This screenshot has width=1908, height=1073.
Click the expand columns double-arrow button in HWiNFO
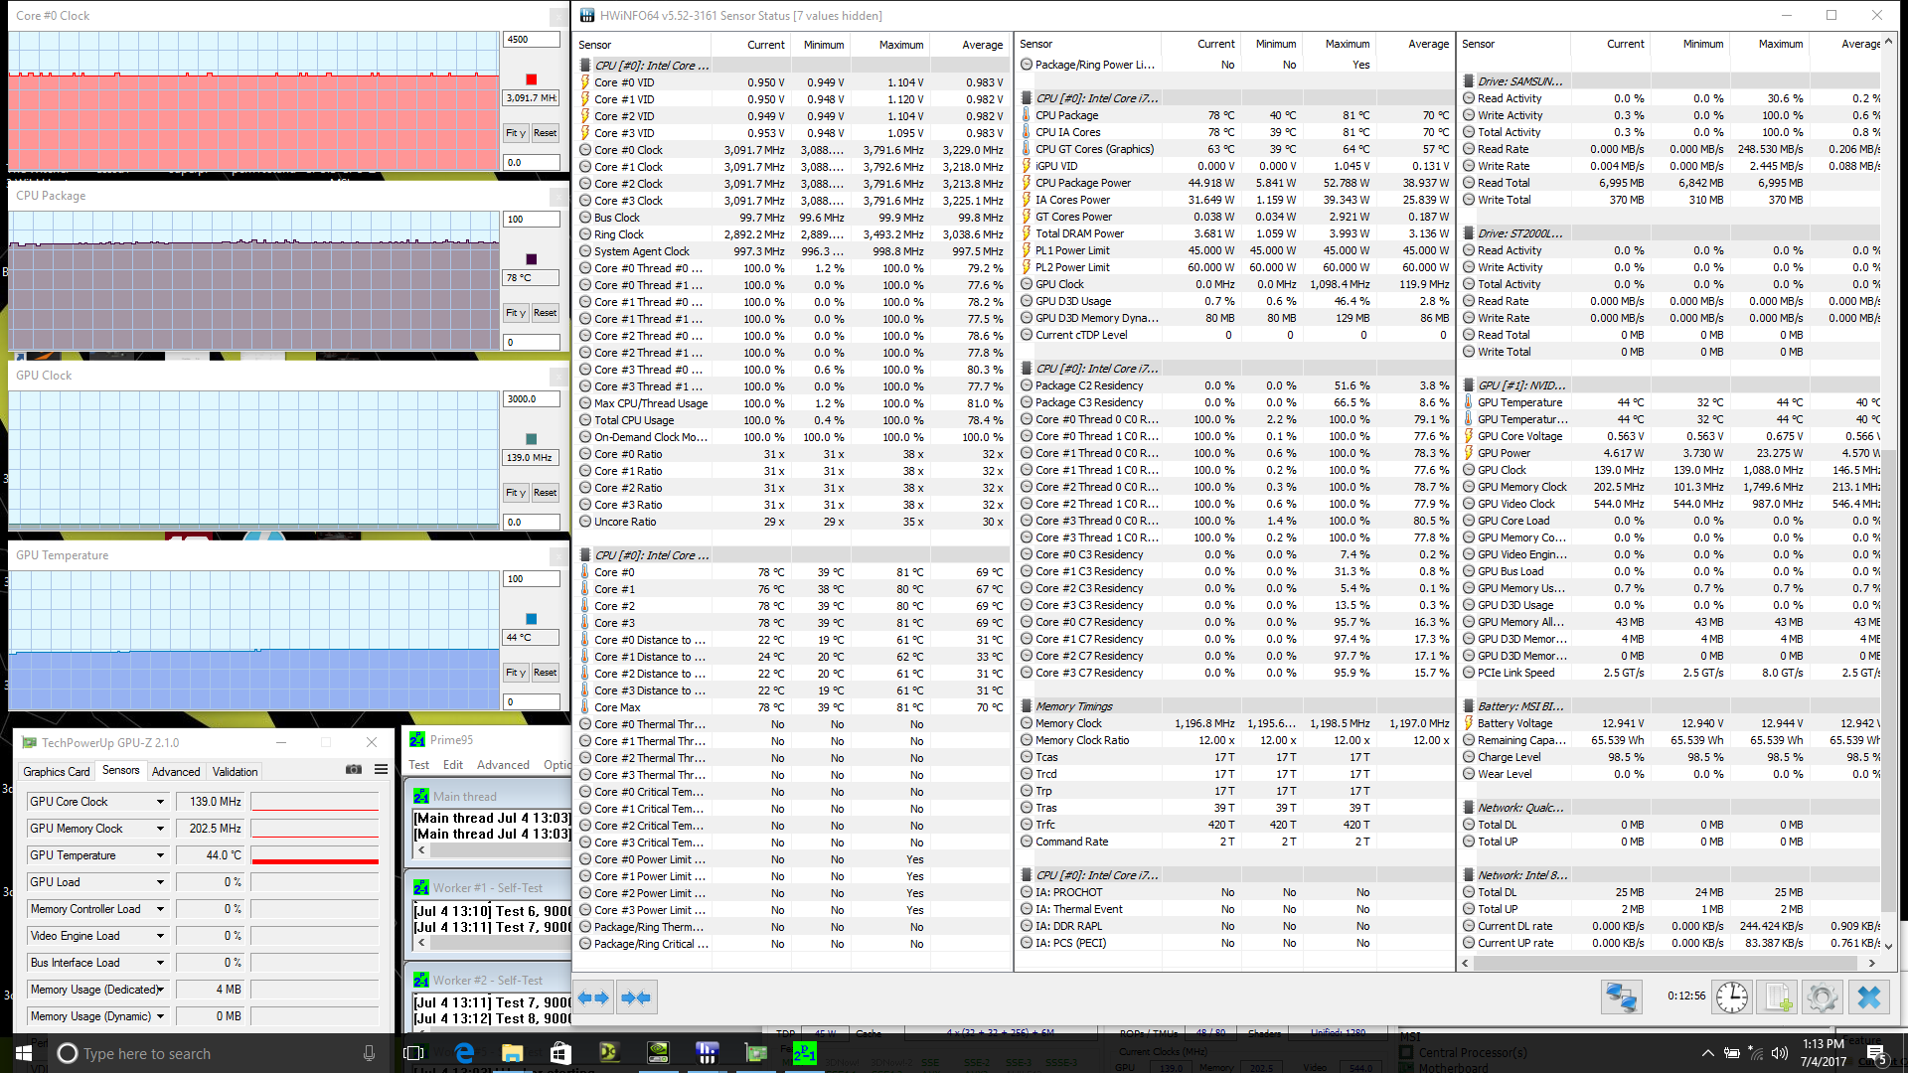tap(593, 997)
